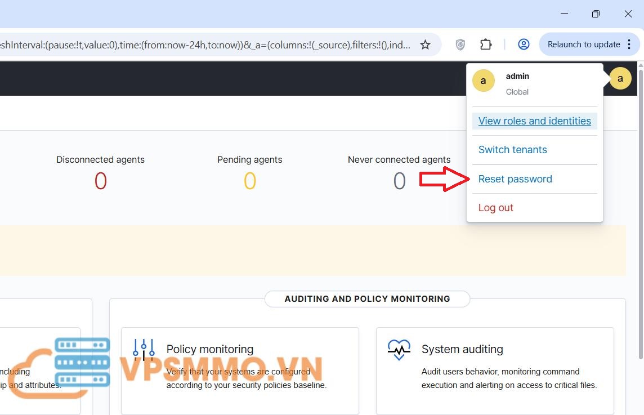Click the Policy monitoring sliders icon
The height and width of the screenshot is (415, 644).
click(x=144, y=350)
